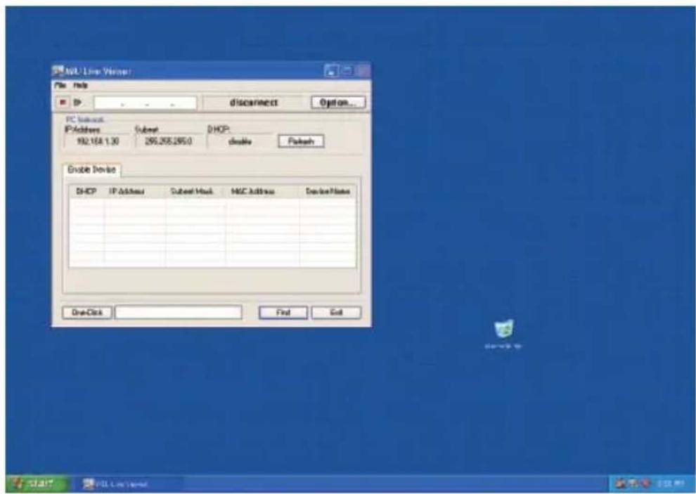The height and width of the screenshot is (494, 696).
Task: Click the DHCP column header
Action: [86, 191]
